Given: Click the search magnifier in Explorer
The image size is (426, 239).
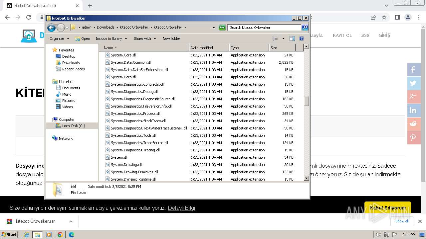Looking at the screenshot, I should coord(305,28).
